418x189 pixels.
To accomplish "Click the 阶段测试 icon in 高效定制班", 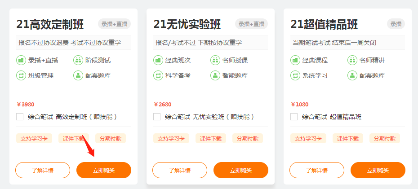I will point(78,60).
